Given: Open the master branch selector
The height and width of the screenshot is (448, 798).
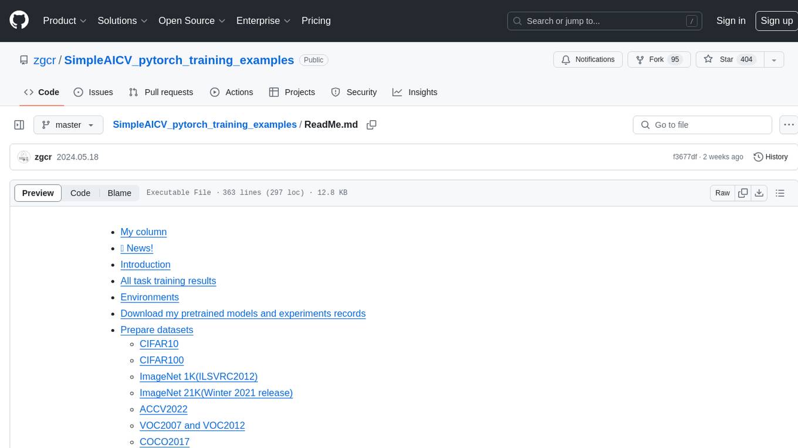Looking at the screenshot, I should [x=68, y=125].
